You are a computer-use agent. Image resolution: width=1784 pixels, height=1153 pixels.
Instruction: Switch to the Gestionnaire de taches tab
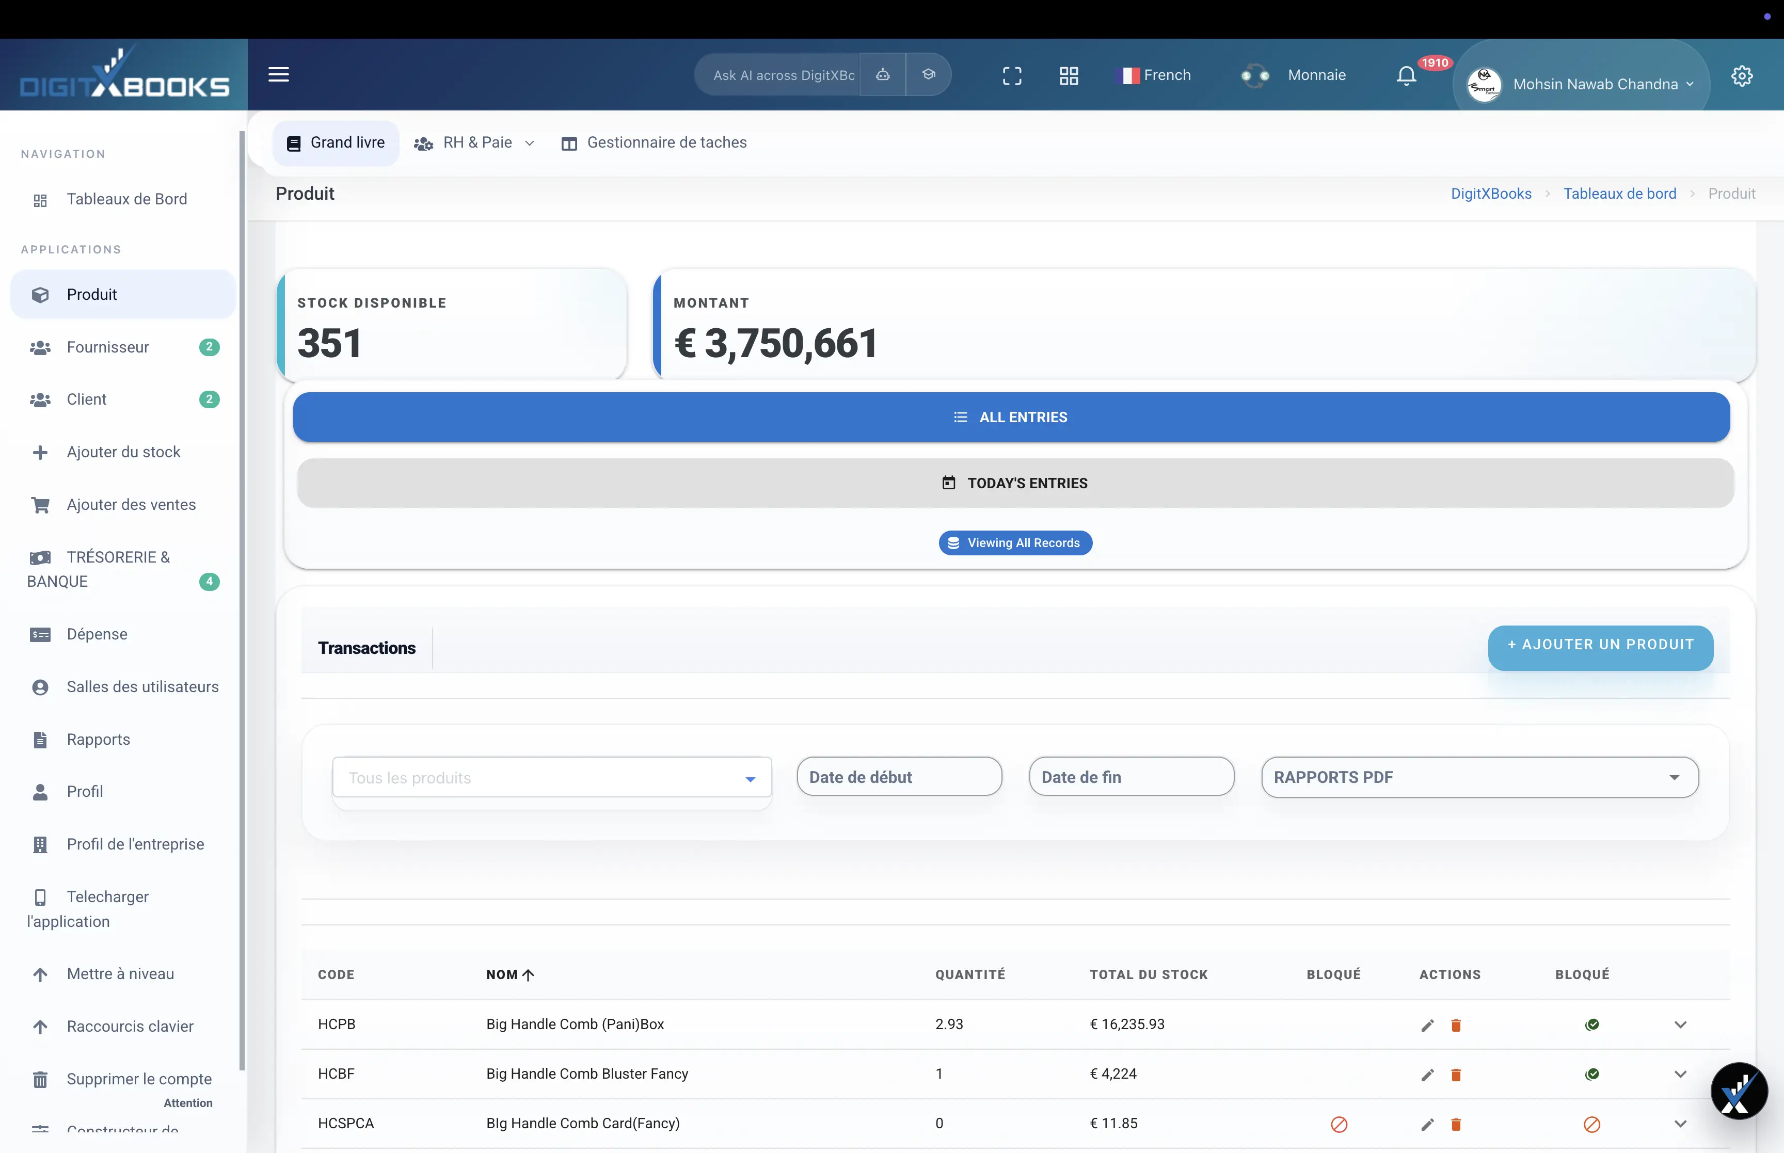[x=655, y=142]
